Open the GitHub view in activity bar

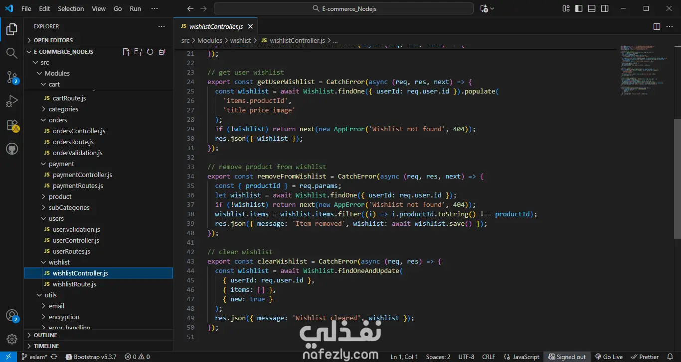tap(11, 149)
